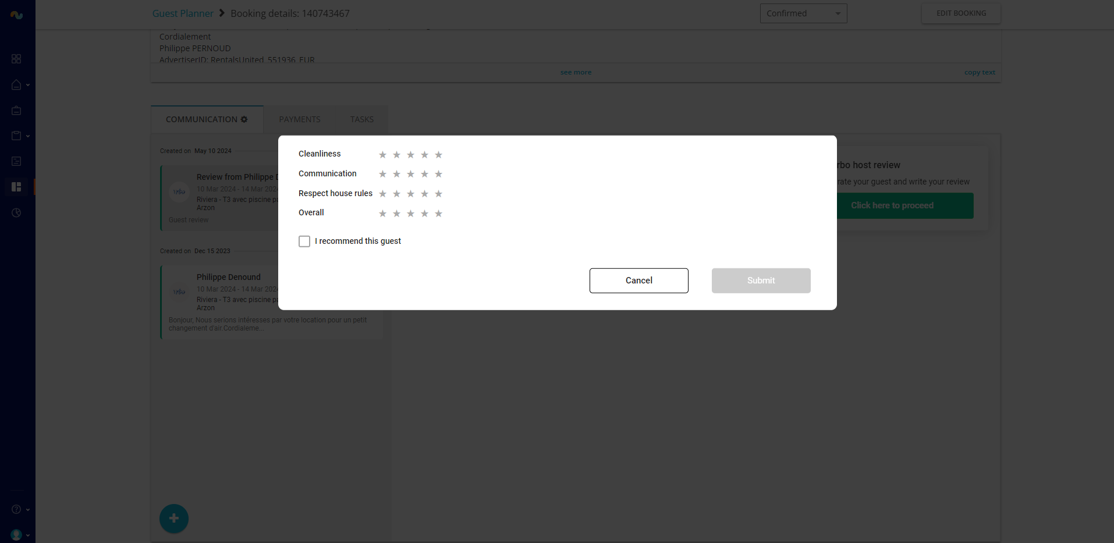Rate Cleanliness one star
The width and height of the screenshot is (1114, 543).
pyautogui.click(x=382, y=155)
